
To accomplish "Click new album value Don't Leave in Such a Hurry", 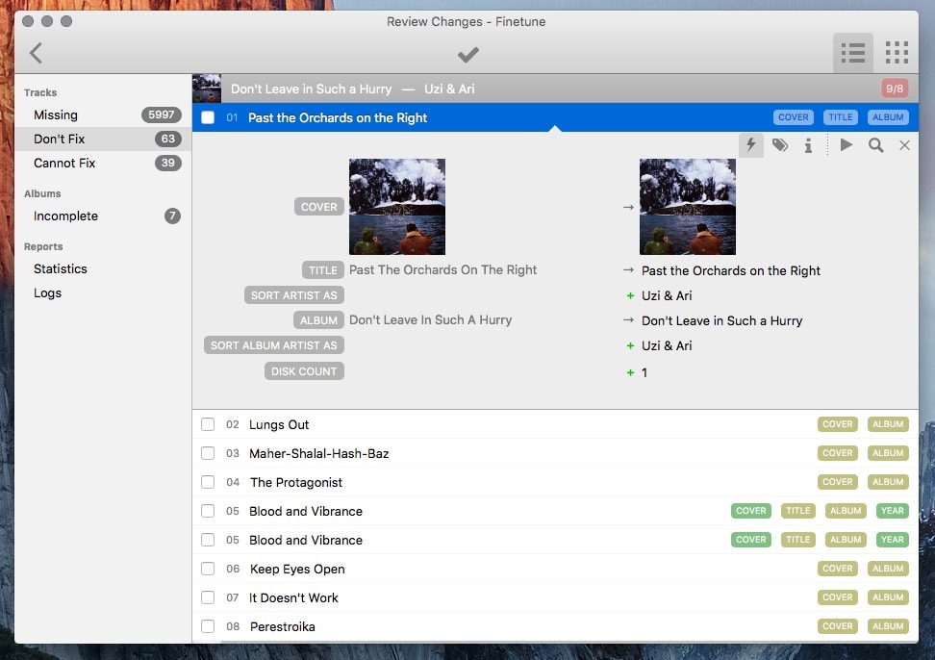I will [x=722, y=320].
